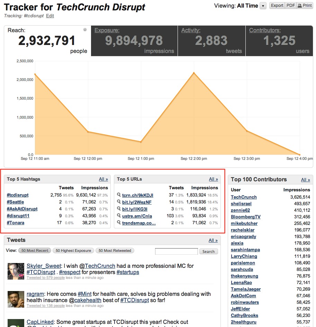Image resolution: width=316 pixels, height=327 pixels.
Task: Open contributor mikebutcher's profile link
Action: pos(244,223)
